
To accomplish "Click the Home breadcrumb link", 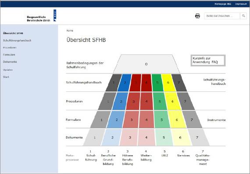I will tap(70, 30).
